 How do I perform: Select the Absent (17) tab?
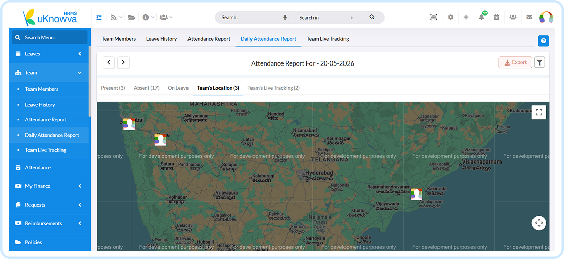[146, 88]
